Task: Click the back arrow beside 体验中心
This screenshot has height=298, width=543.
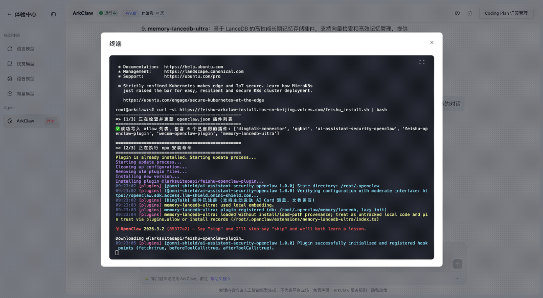Action: pos(9,15)
